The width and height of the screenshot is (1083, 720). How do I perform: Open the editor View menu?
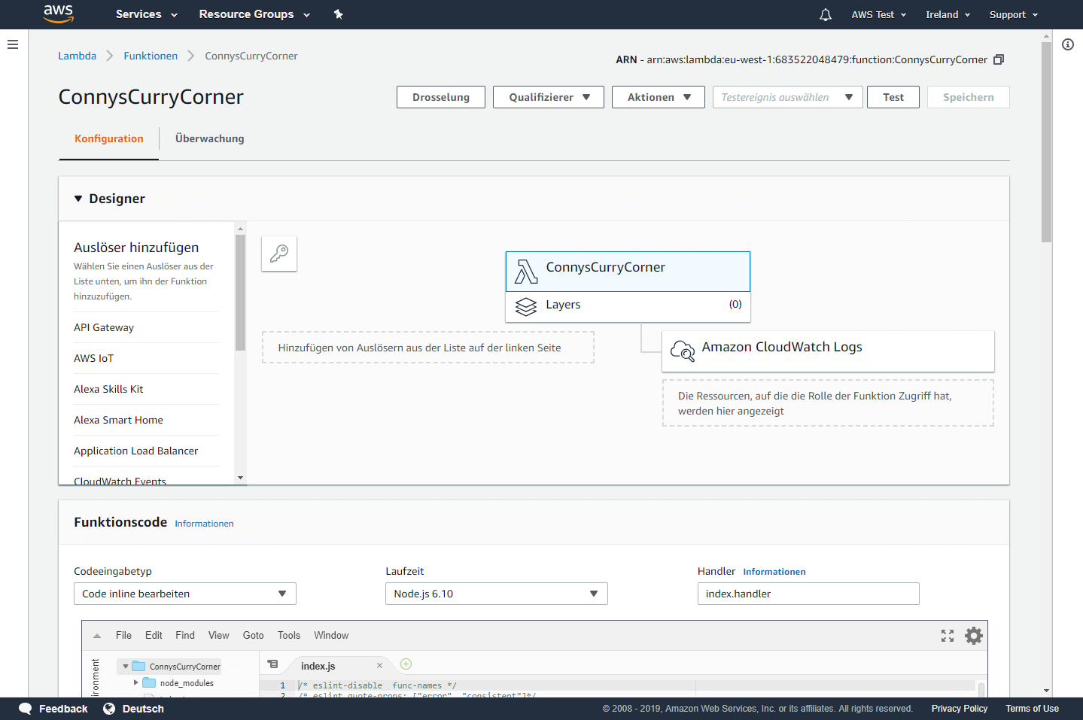(219, 635)
